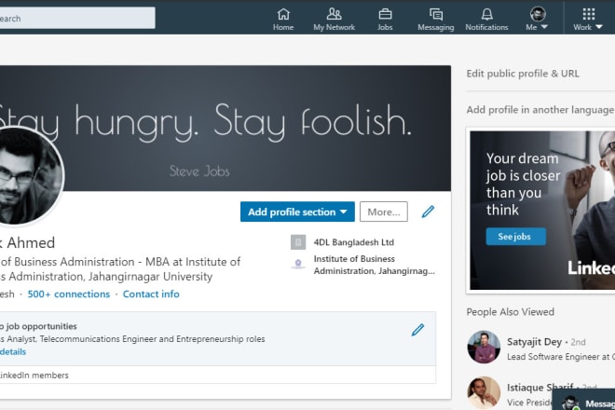Click the 'job opportunities' heading text
Image resolution: width=615 pixels, height=410 pixels.
[x=38, y=326]
